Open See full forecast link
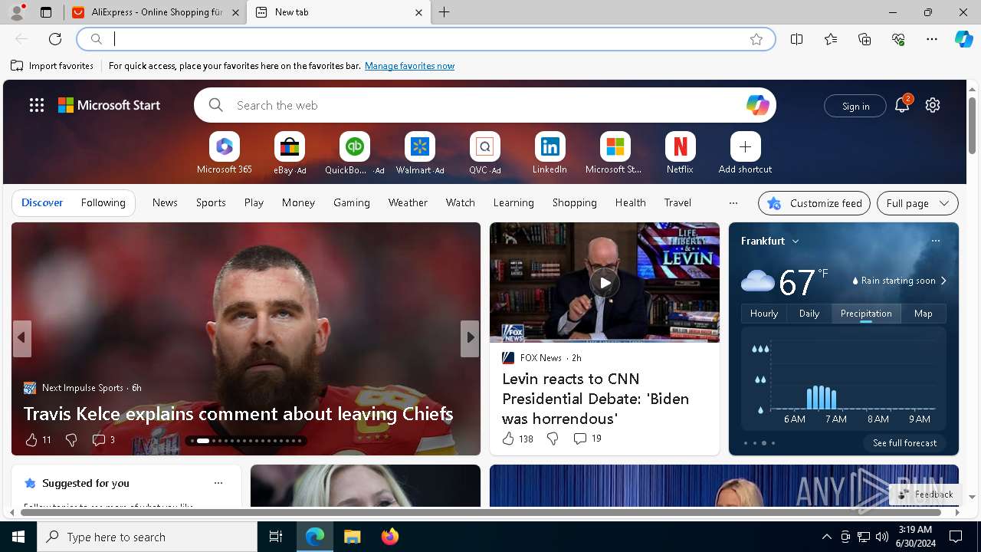The height and width of the screenshot is (552, 981). point(904,443)
